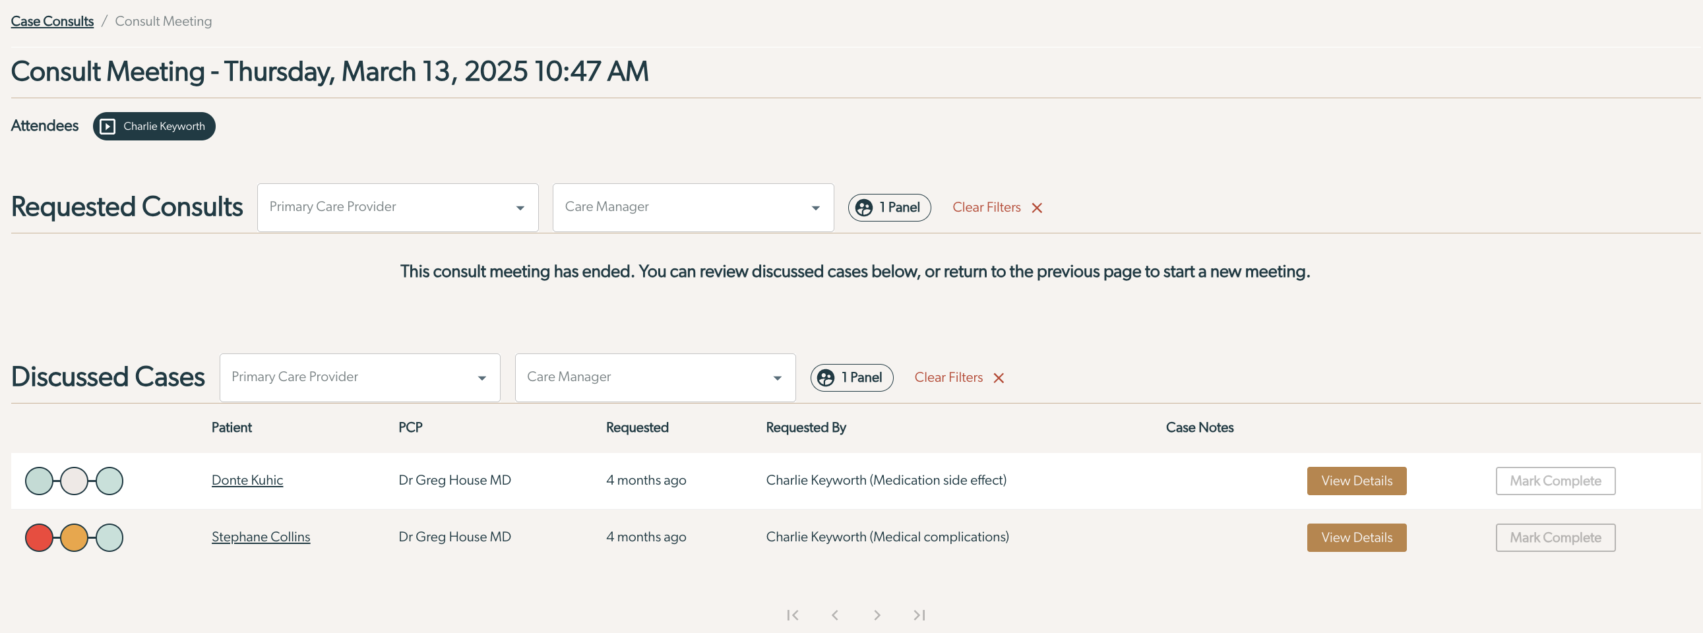
Task: Open the Donte Kuhic patient link
Action: pos(247,481)
